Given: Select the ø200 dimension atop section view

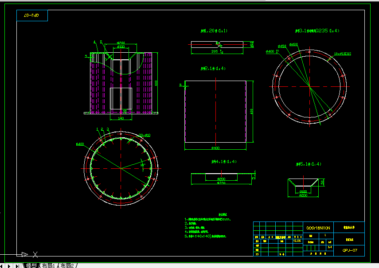Looking at the screenshot, I should pyautogui.click(x=121, y=43).
